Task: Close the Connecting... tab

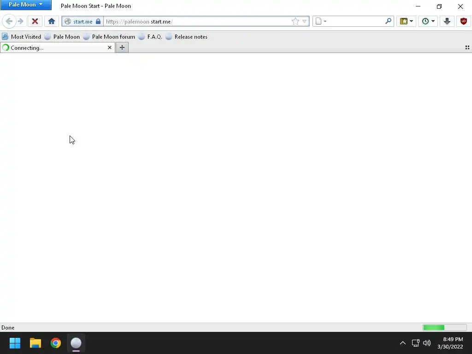Action: coord(110,47)
